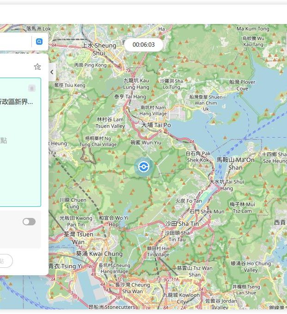Click the Ma On Shan map label
The image size is (287, 314).
[235, 163]
